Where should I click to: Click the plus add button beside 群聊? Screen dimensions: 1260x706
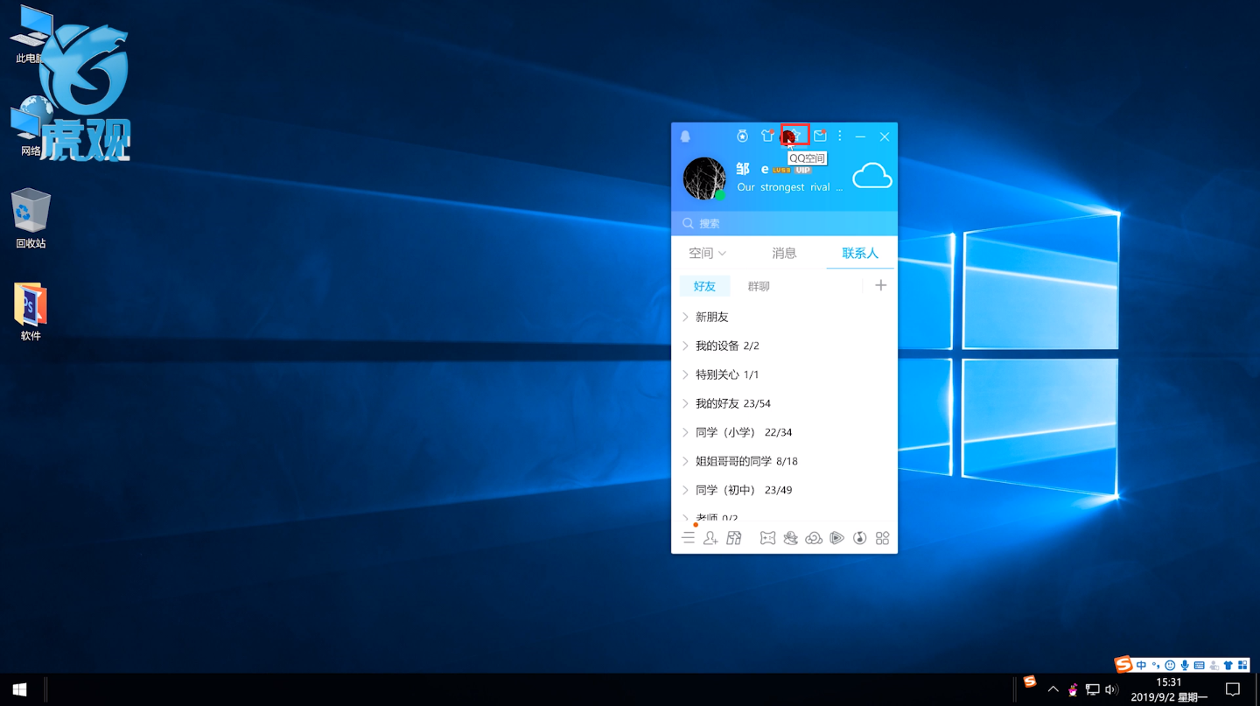pos(880,285)
